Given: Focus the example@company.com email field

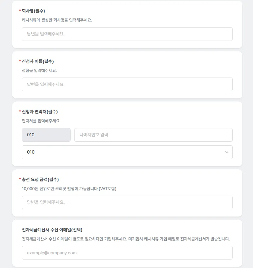Looking at the screenshot, I should point(127,253).
